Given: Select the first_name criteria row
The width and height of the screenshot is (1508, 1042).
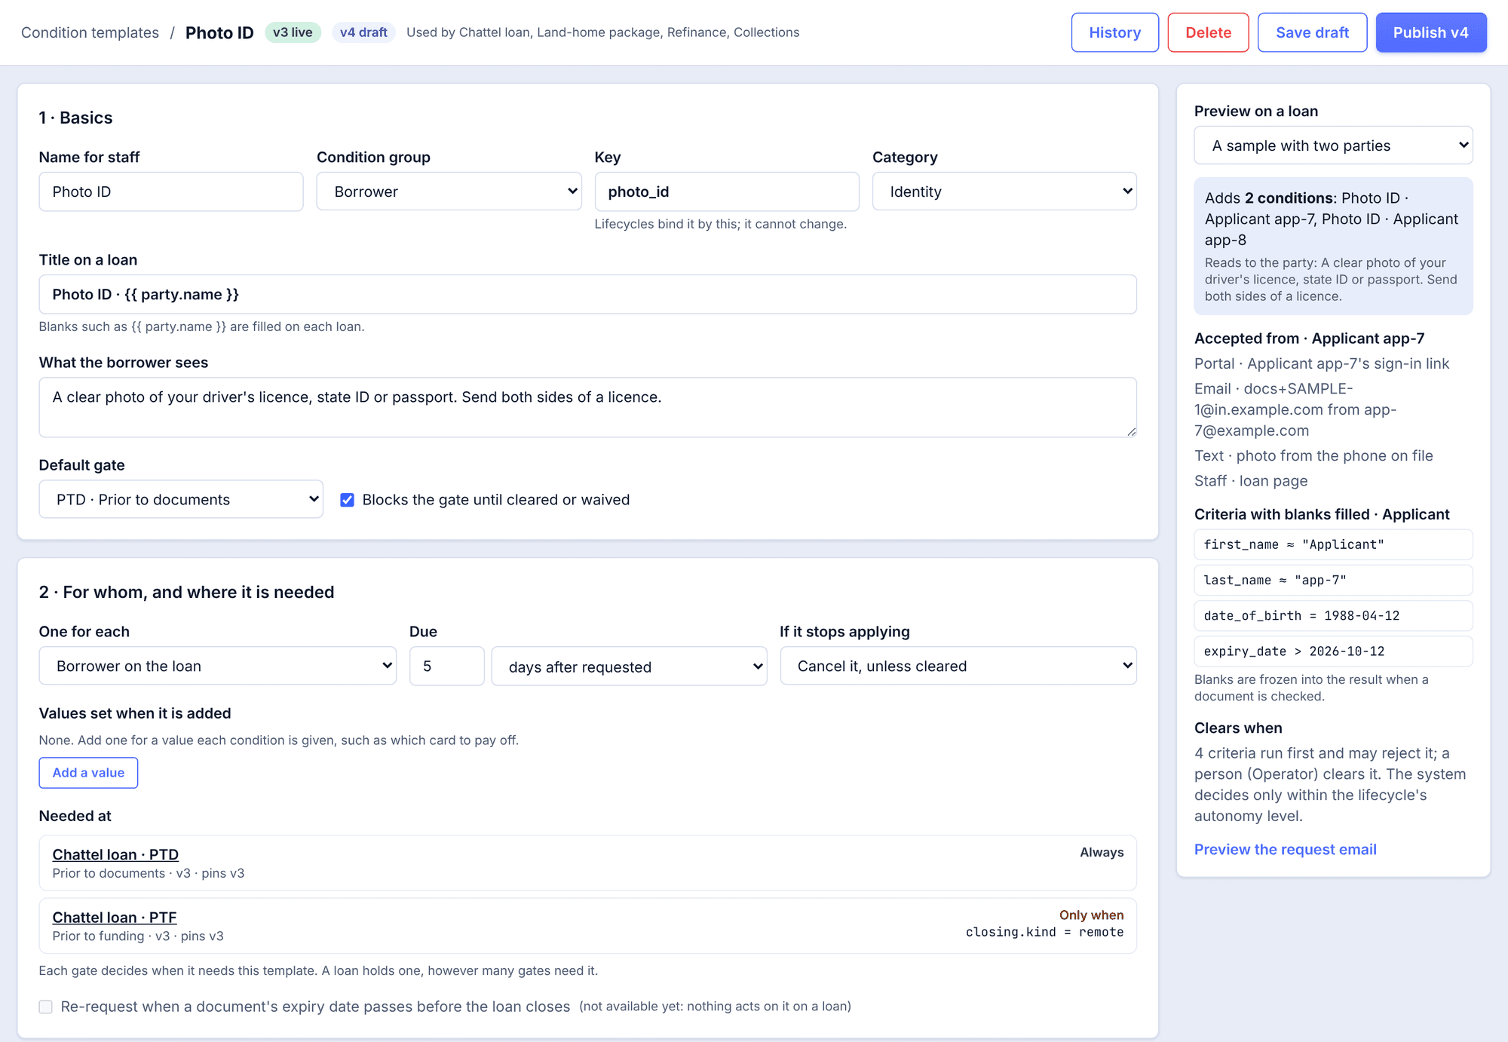Looking at the screenshot, I should point(1333,544).
